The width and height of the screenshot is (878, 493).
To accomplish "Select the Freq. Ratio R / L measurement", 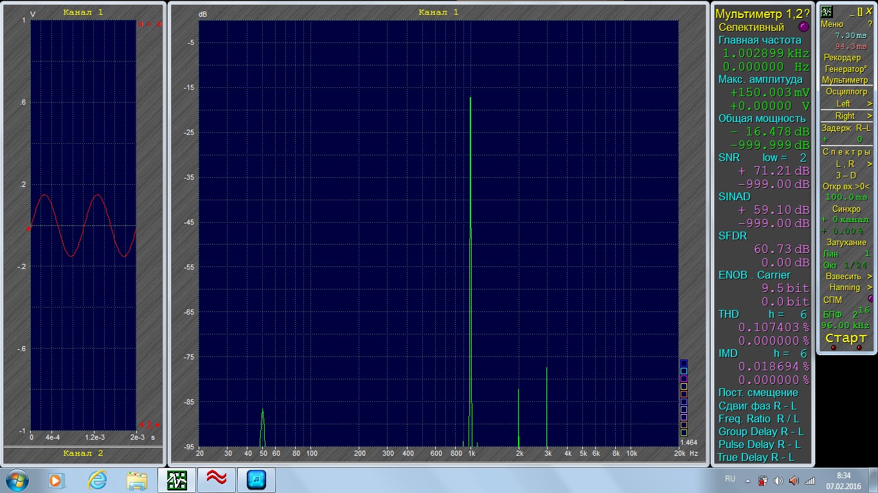I will [759, 419].
